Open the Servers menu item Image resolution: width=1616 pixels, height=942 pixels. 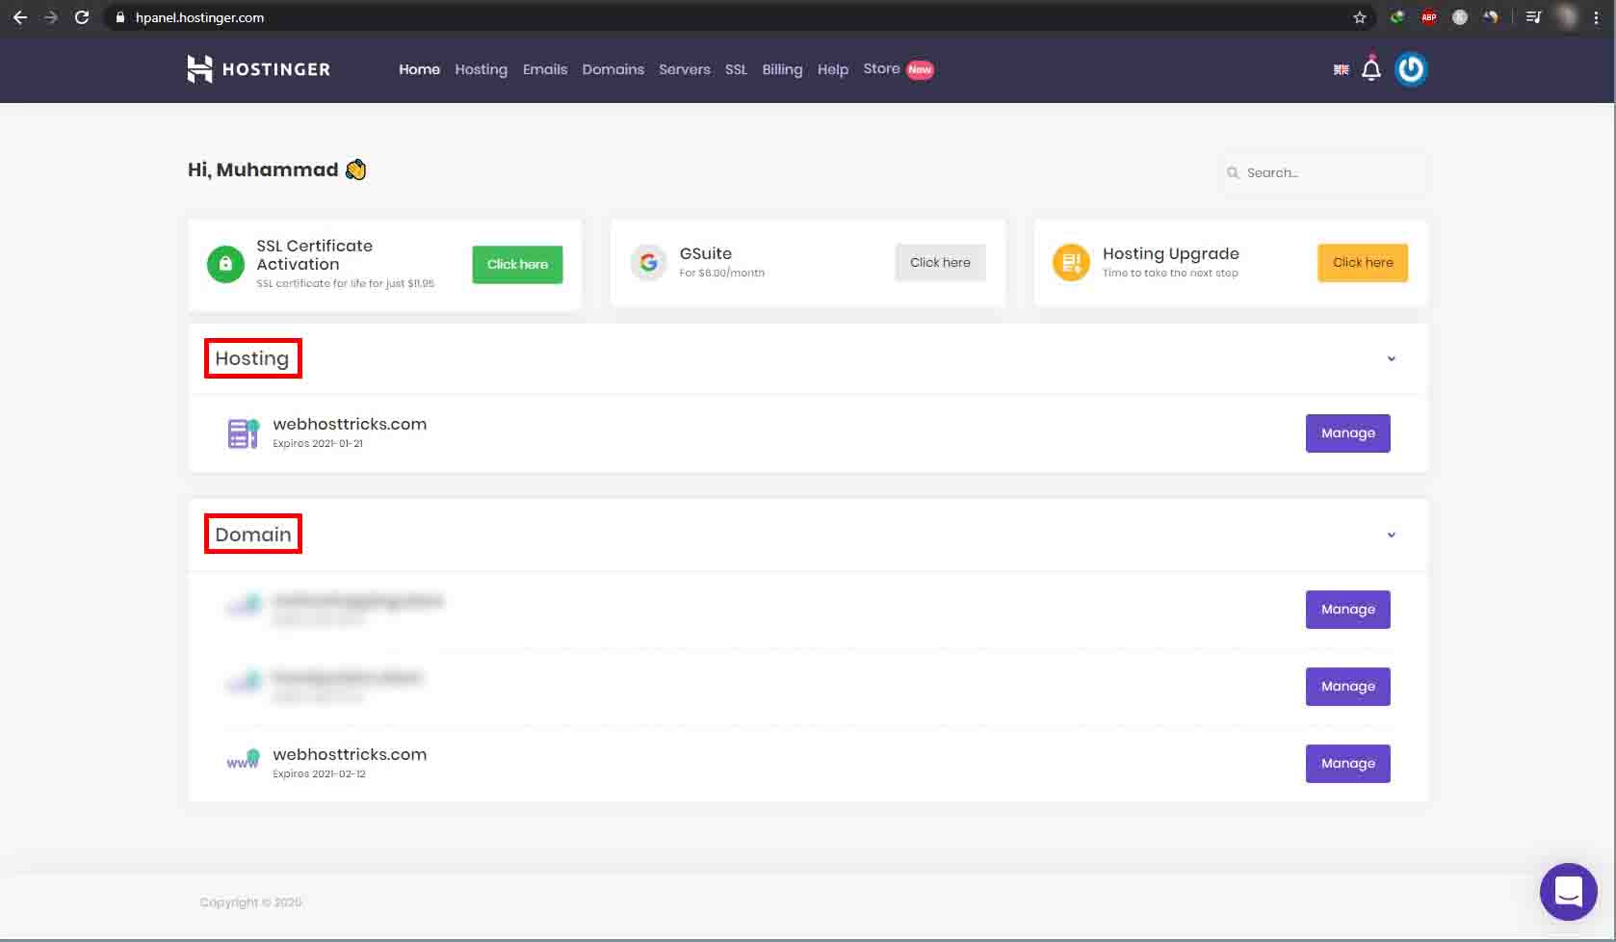pos(685,69)
